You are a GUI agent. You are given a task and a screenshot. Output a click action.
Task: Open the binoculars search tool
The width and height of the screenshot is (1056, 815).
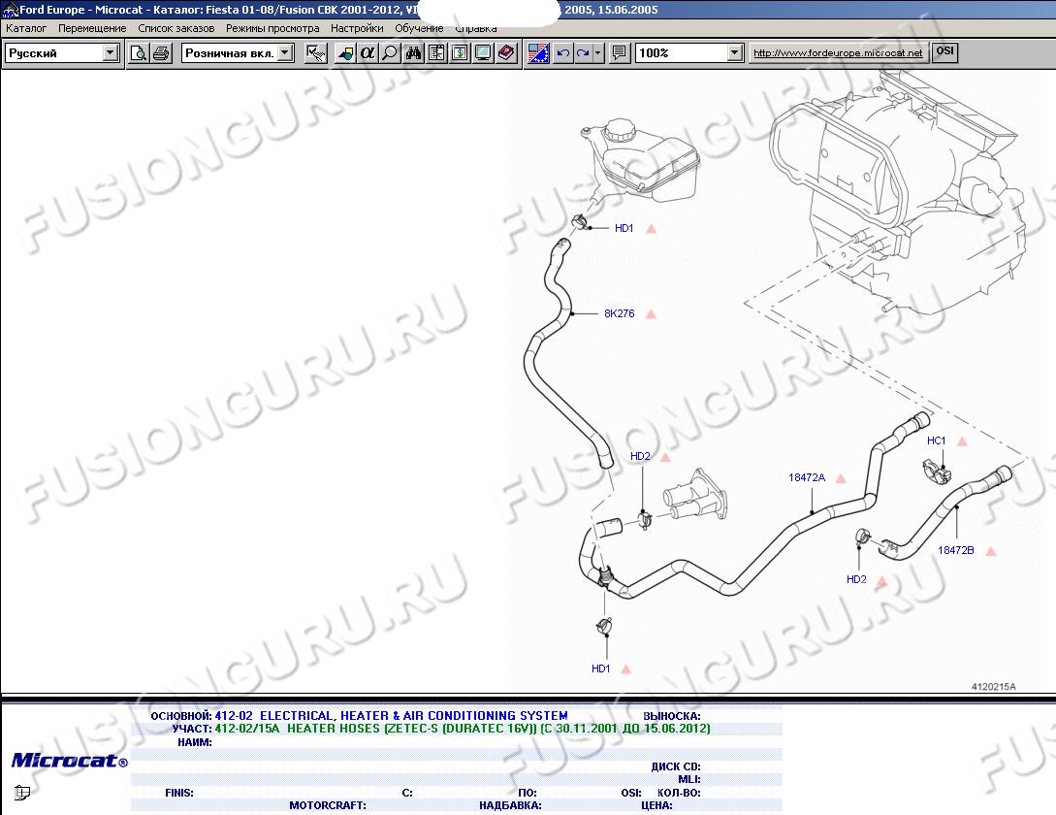[413, 52]
